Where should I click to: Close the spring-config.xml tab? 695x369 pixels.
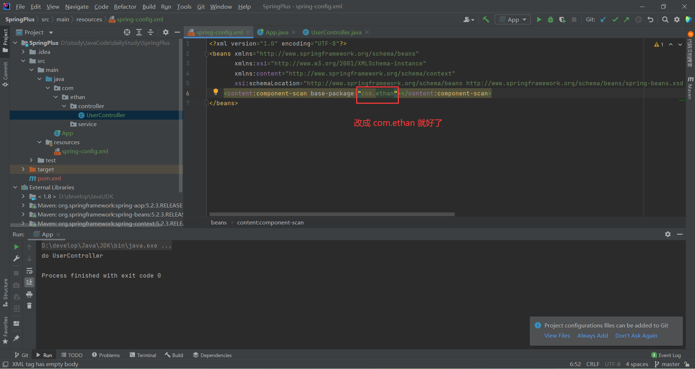(248, 32)
